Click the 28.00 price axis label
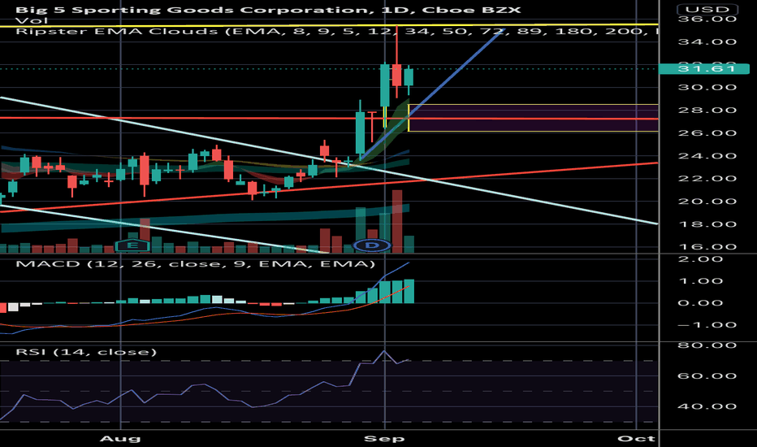757x447 pixels. pos(707,111)
